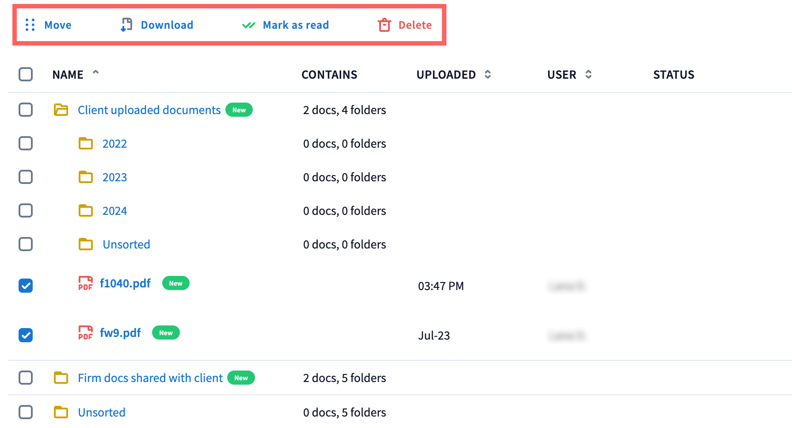Screen dimensions: 792x428
Task: Click the folder icon next to 2023
Action: coord(86,177)
